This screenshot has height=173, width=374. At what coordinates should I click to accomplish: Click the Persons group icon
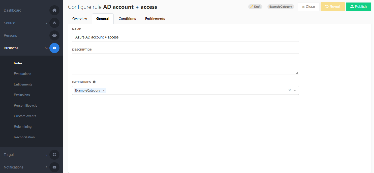(54, 35)
